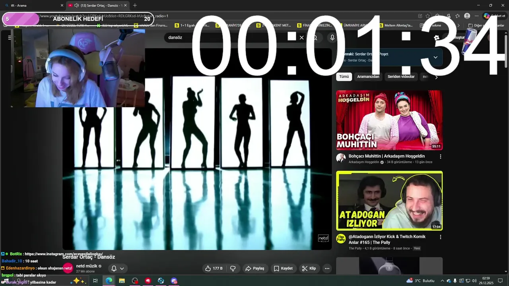The width and height of the screenshot is (509, 286).
Task: Open Edge settings and more menu
Action: pos(476,16)
